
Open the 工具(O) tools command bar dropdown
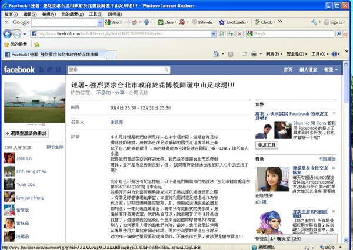tap(319, 54)
